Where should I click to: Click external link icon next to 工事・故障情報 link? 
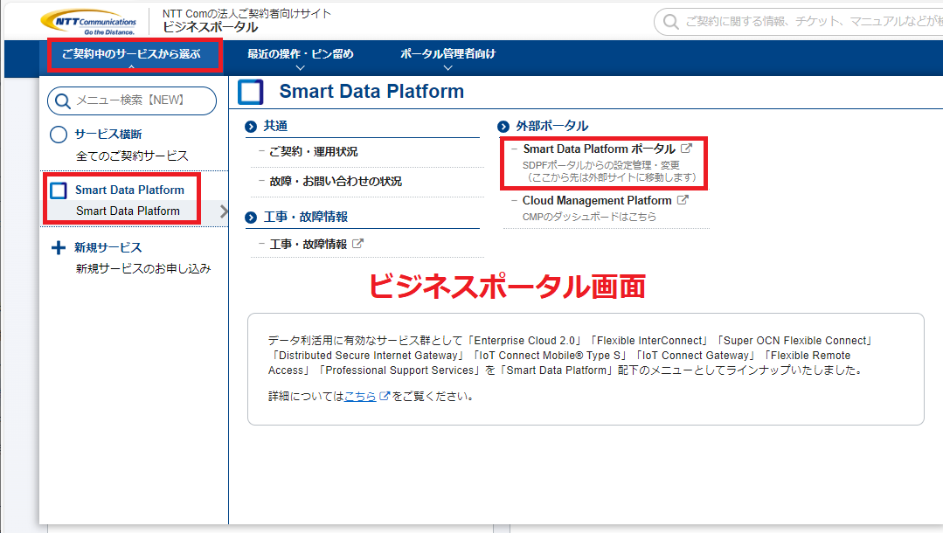(357, 244)
